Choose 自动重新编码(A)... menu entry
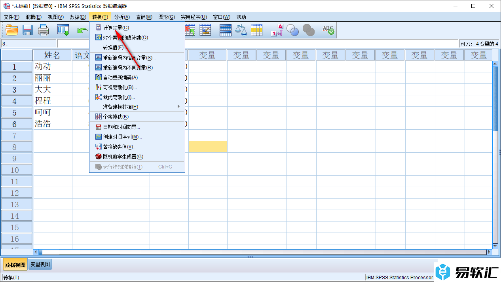Image resolution: width=501 pixels, height=282 pixels. 137,78
